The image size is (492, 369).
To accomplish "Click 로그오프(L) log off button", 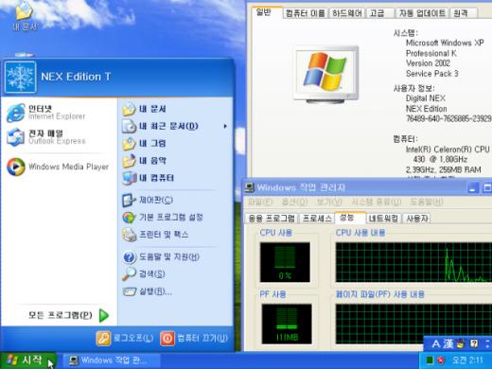I will coord(125,339).
